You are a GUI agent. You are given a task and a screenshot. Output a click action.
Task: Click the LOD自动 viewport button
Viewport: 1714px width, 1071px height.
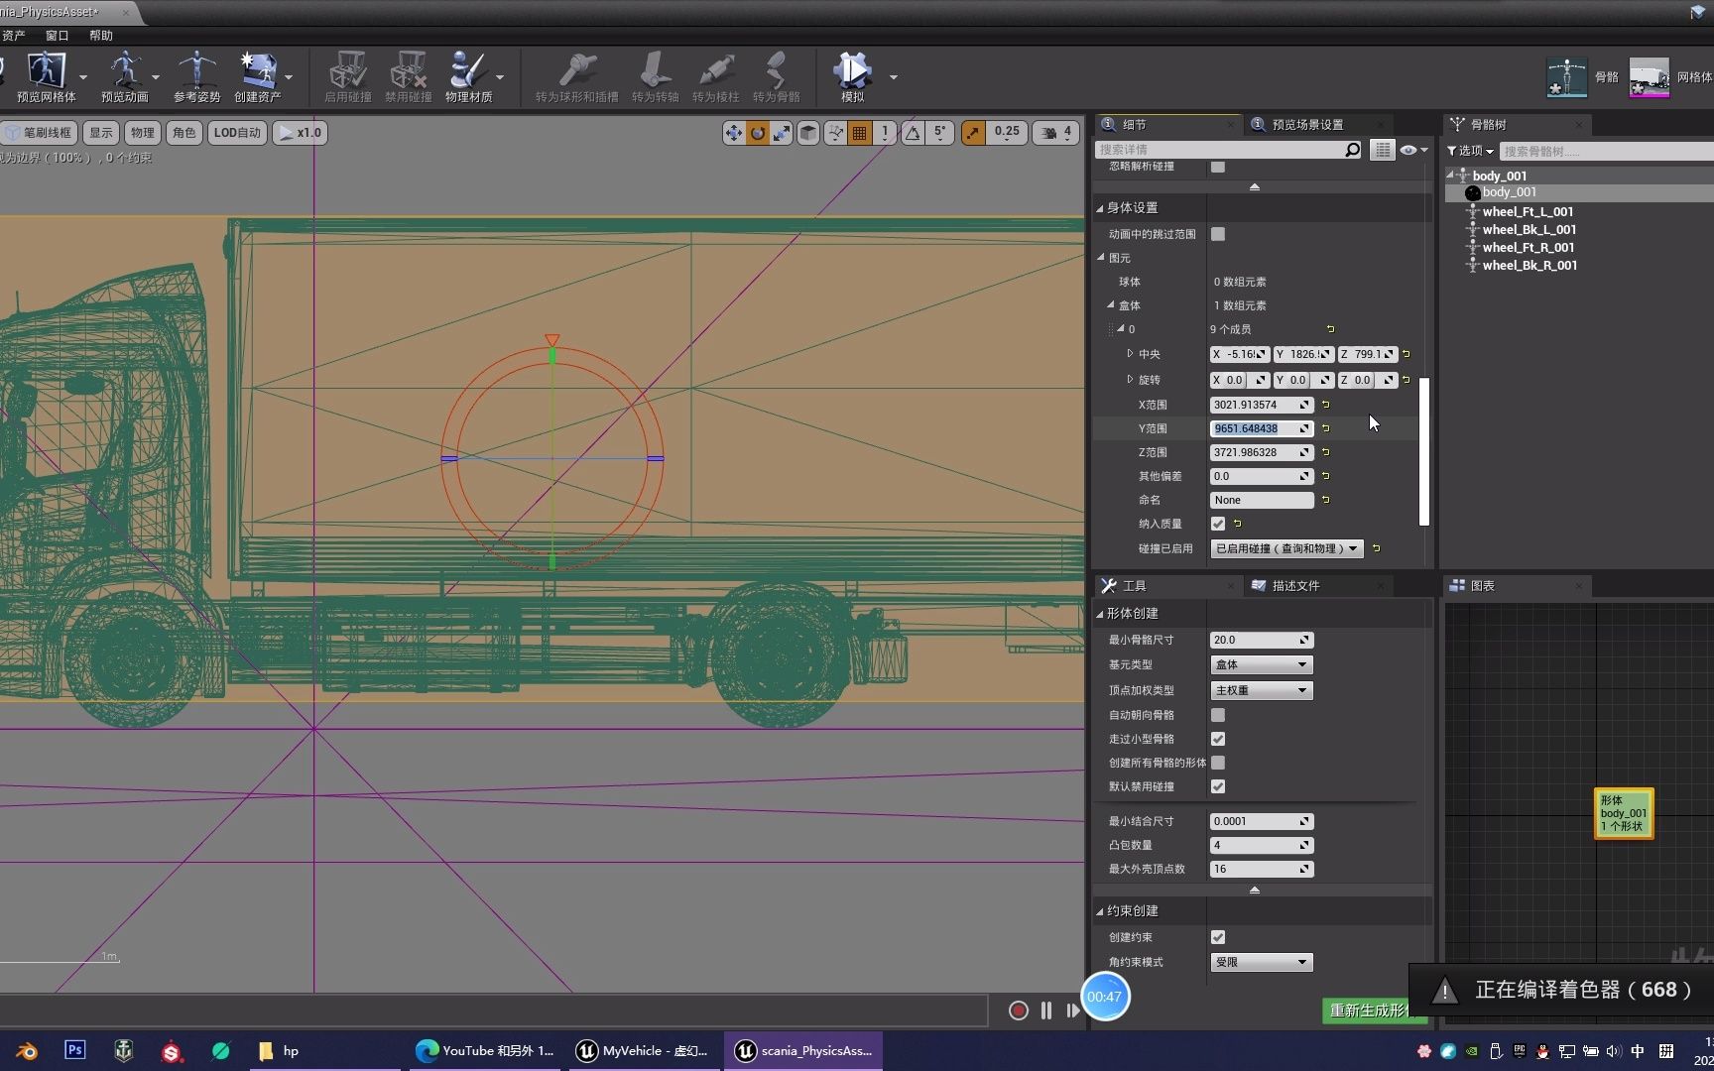[x=237, y=132]
